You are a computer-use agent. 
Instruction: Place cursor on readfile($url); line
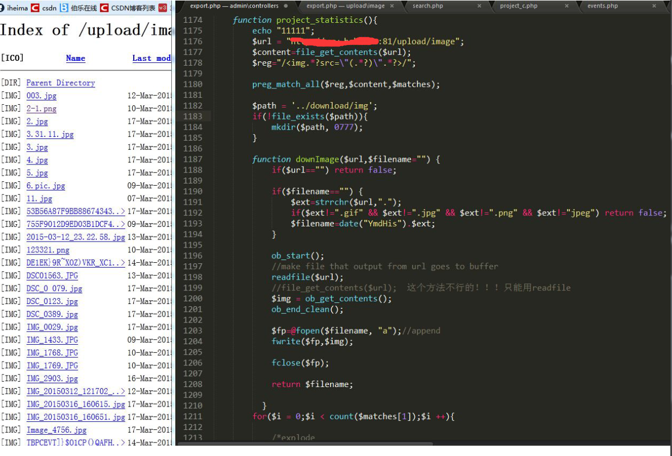(x=308, y=277)
